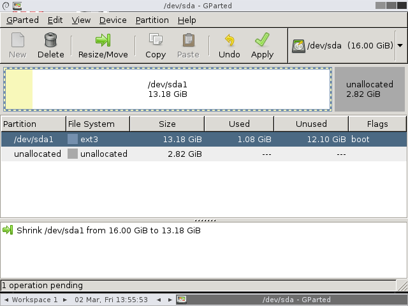Viewport: 408px width, 306px height.
Task: Sort by the File System column header
Action: pyautogui.click(x=98, y=124)
